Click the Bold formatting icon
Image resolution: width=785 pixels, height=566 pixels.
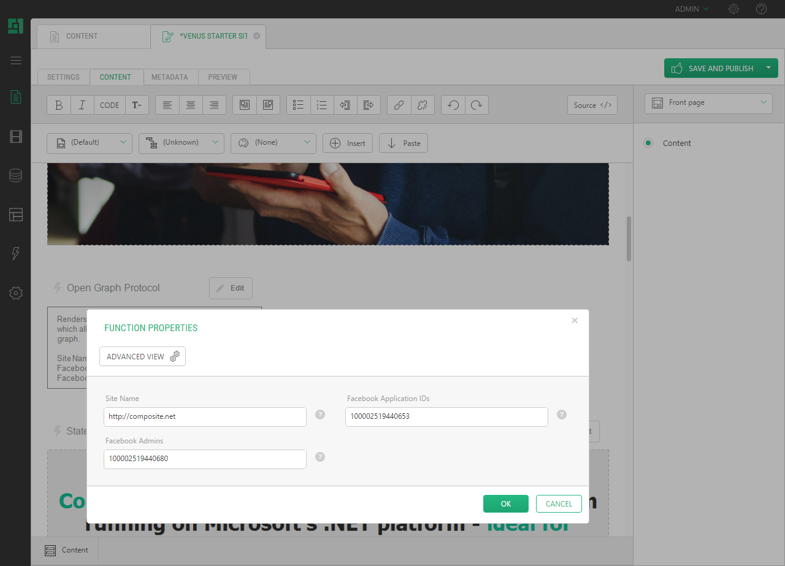[x=59, y=105]
